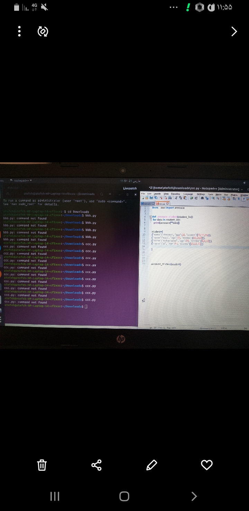Click Print icon in Notepad++ toolbar

click(170, 198)
